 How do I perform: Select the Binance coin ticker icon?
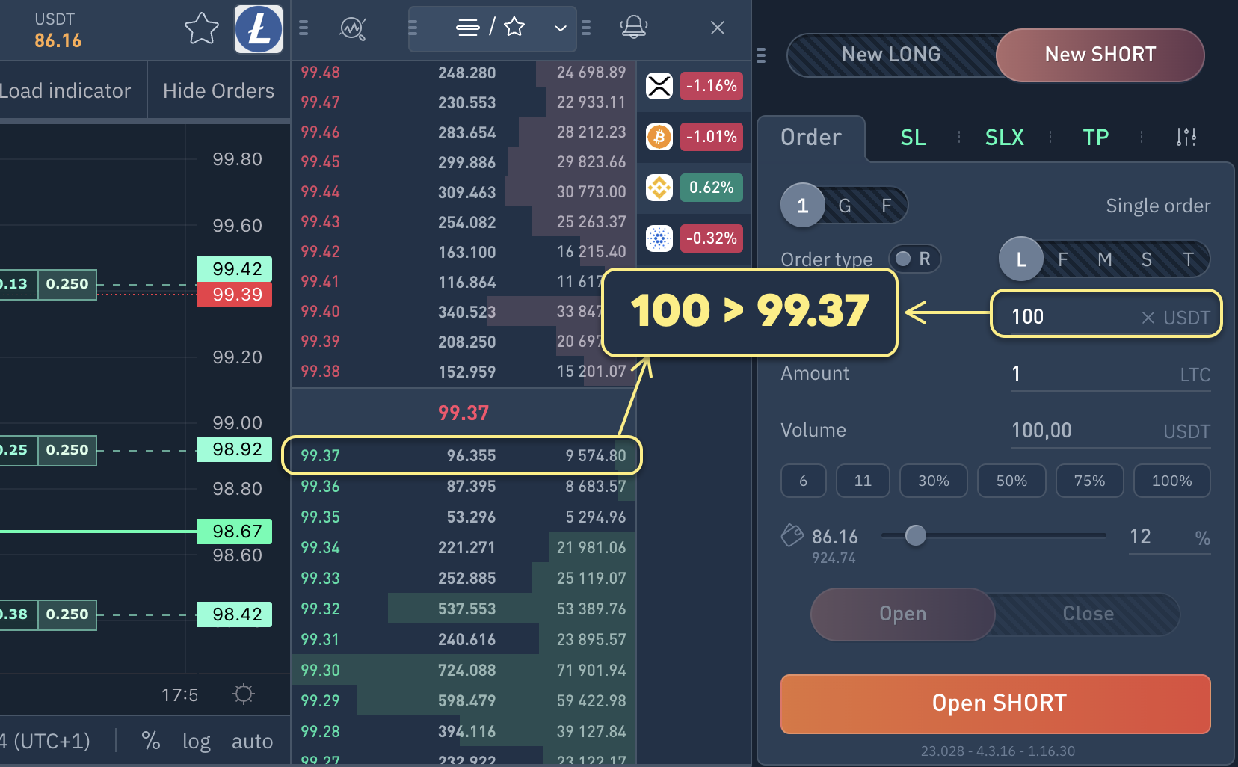click(x=659, y=188)
